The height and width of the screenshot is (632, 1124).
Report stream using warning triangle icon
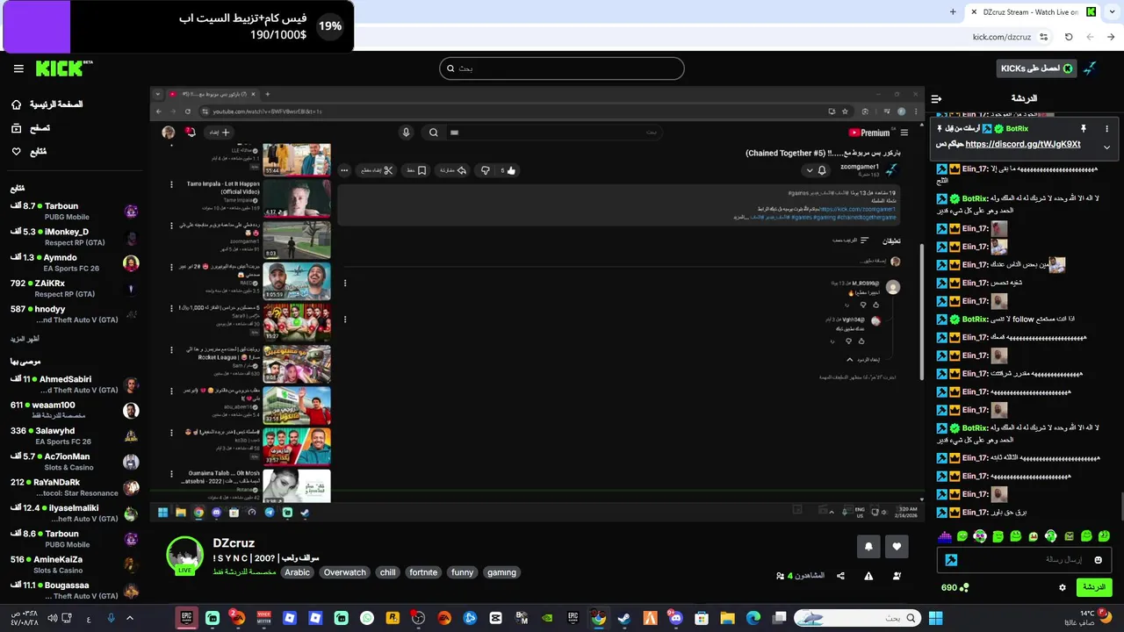(868, 576)
